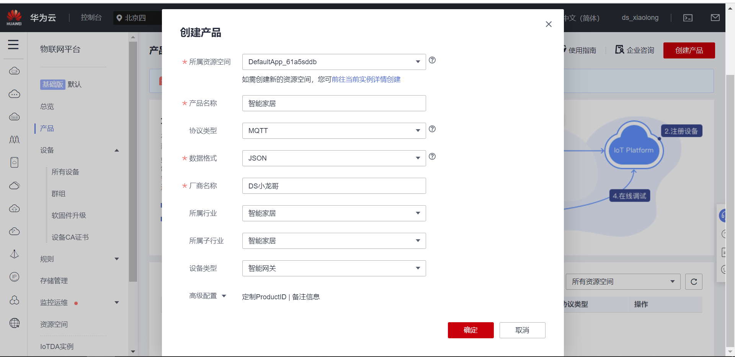
Task: Select third cloud icon in left rail
Action: pos(15,117)
